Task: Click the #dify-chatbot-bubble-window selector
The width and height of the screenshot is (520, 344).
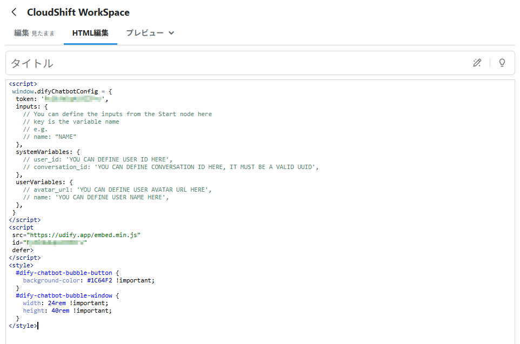Action: [64, 295]
